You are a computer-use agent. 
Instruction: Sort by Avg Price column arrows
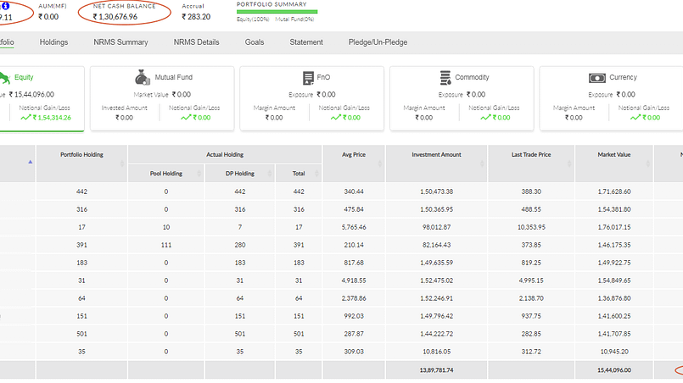point(379,164)
